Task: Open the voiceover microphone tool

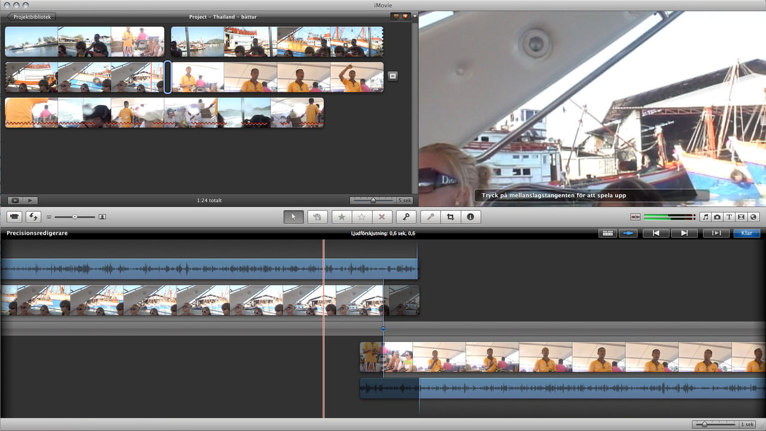Action: point(430,217)
